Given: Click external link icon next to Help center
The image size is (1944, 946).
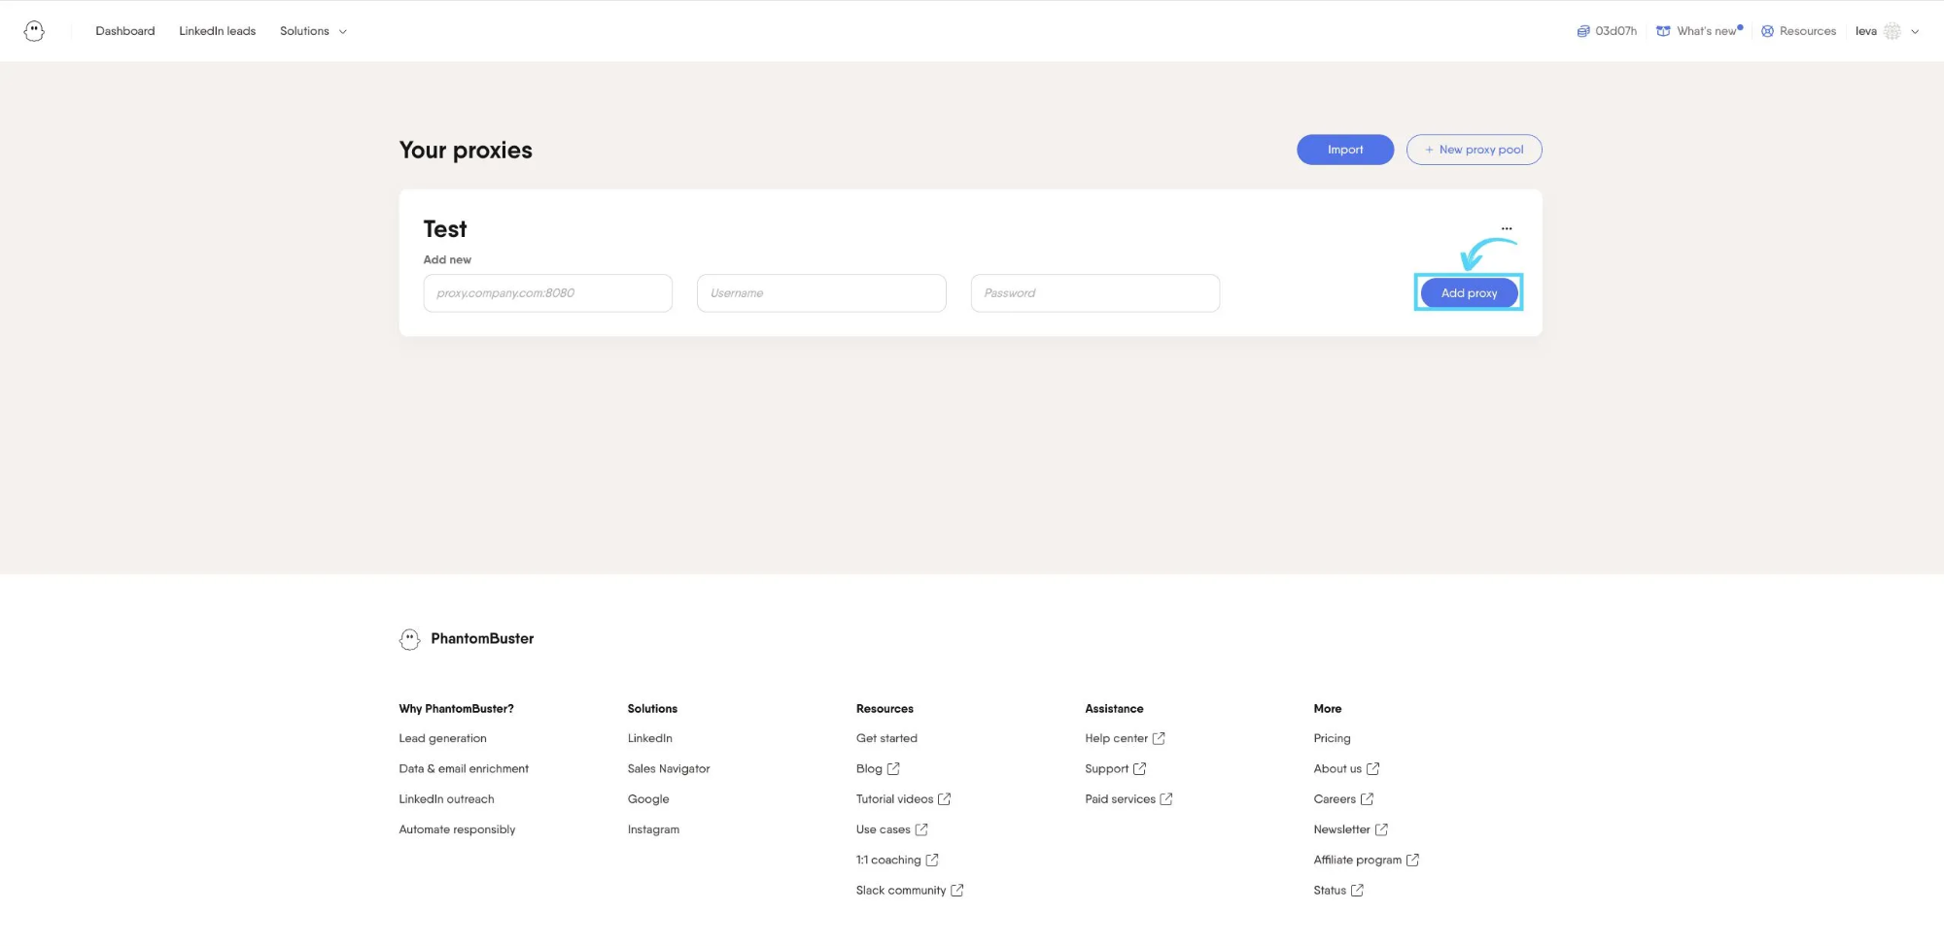Looking at the screenshot, I should [x=1159, y=739].
